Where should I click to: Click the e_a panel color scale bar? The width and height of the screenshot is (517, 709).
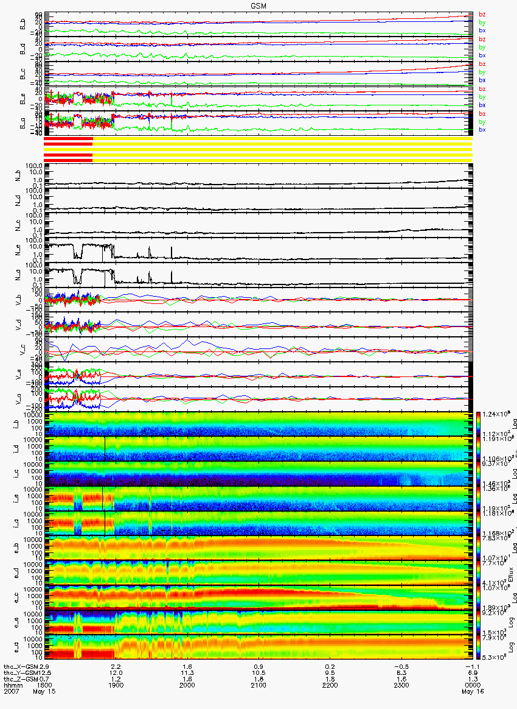click(x=477, y=647)
